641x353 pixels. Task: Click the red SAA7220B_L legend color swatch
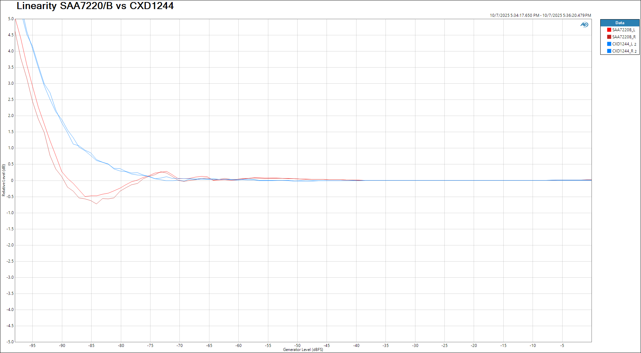[609, 30]
